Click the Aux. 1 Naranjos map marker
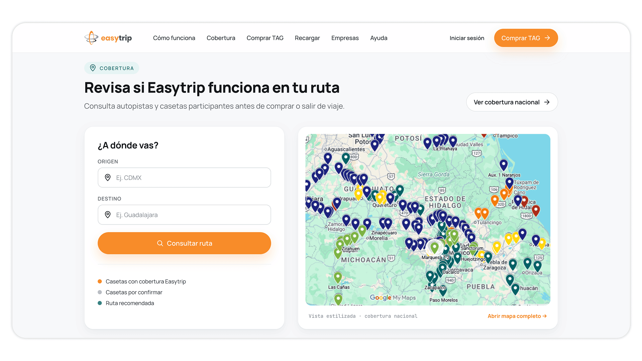This screenshot has width=642, height=361. [504, 164]
